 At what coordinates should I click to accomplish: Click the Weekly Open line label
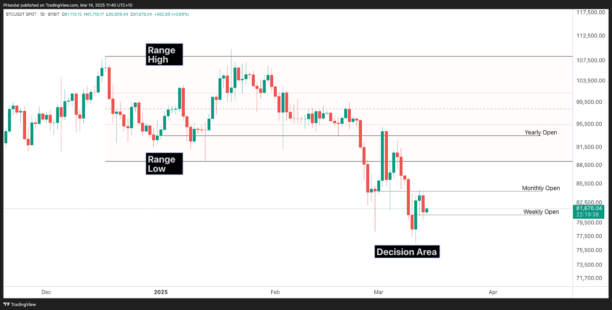click(x=541, y=212)
